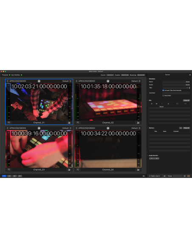Image resolution: width=192 pixels, height=248 pixels.
Task: Clear all Markers
Action: tap(186, 128)
